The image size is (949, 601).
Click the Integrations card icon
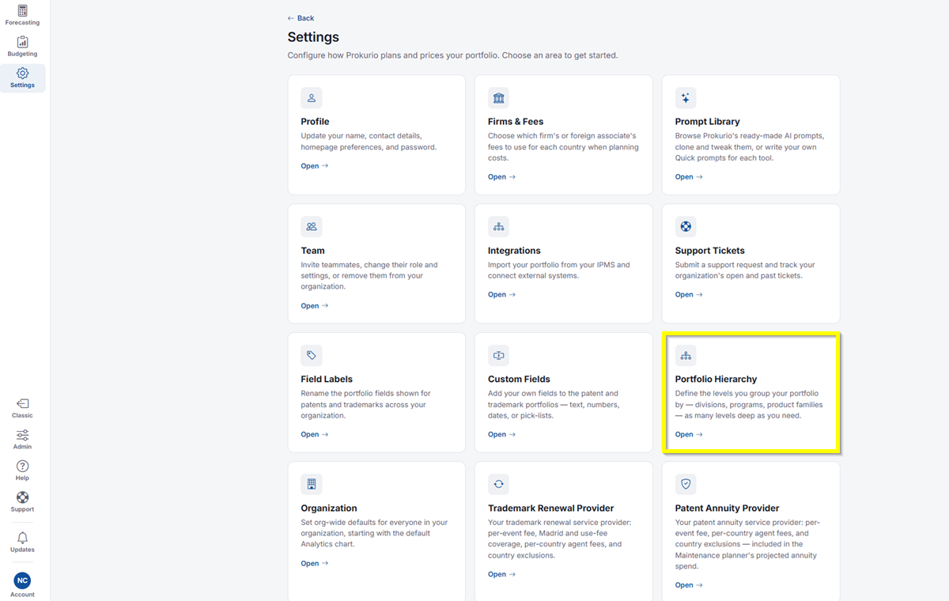coord(498,227)
